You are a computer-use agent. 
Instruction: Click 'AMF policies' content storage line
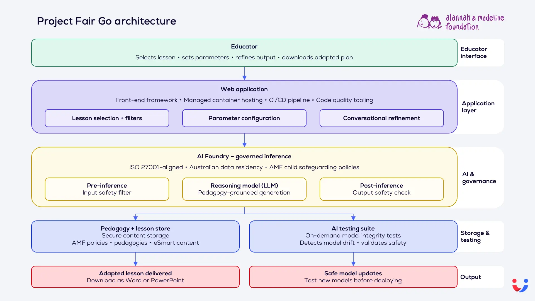135,243
